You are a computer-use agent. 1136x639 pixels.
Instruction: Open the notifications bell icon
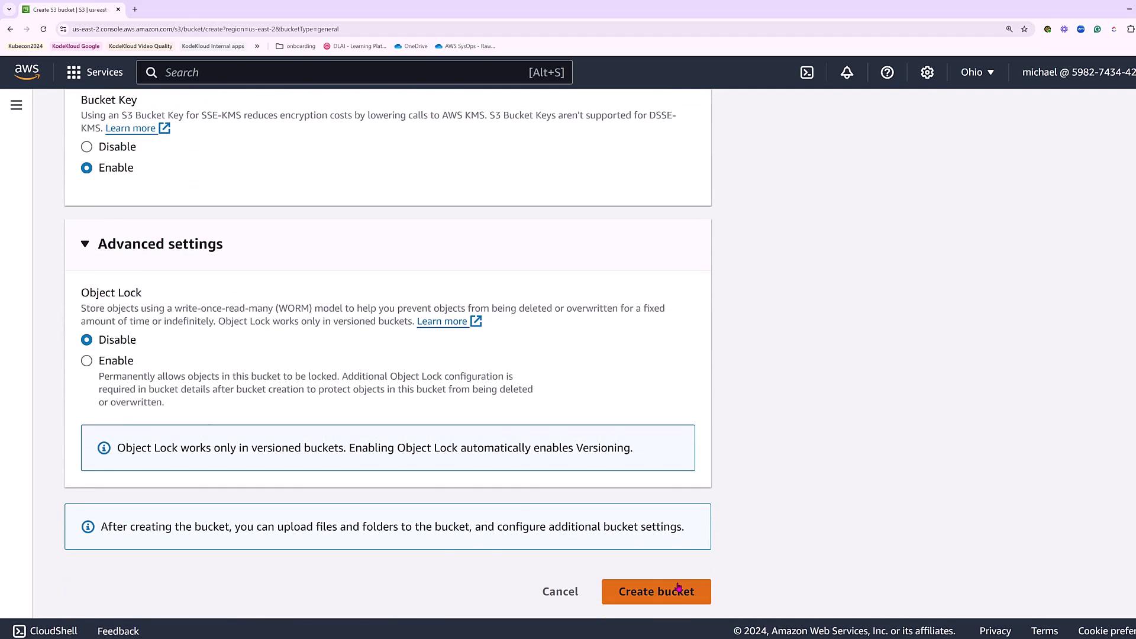point(847,72)
